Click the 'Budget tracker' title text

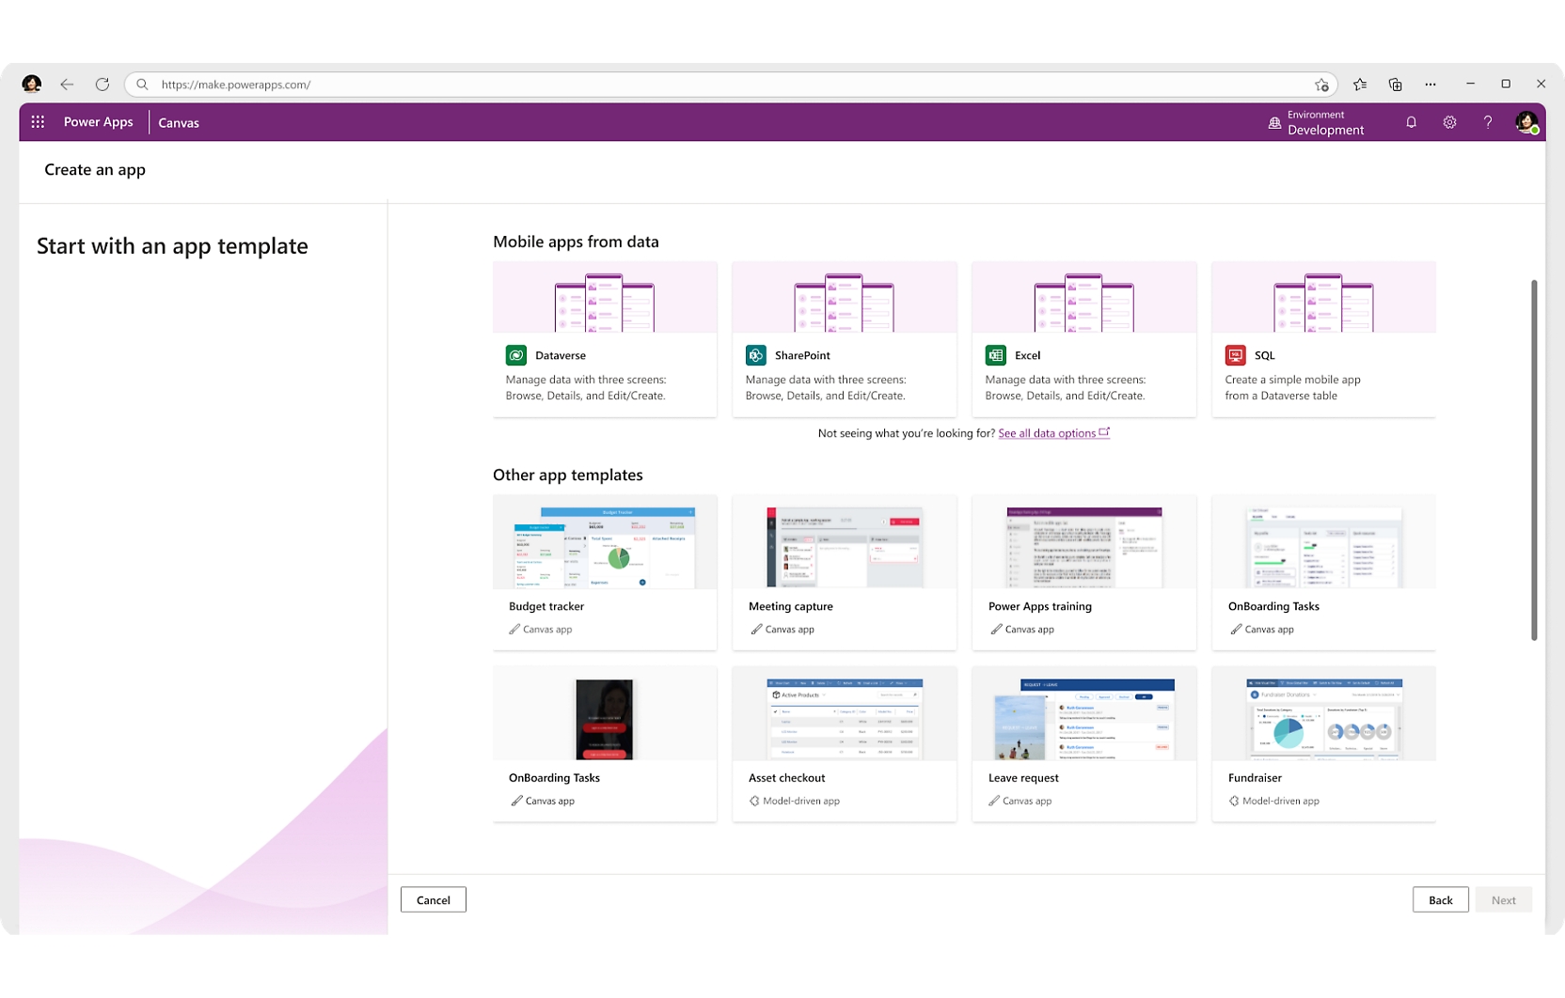pyautogui.click(x=546, y=607)
